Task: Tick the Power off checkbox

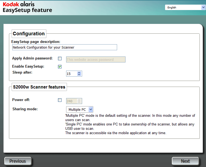Action: click(60, 100)
